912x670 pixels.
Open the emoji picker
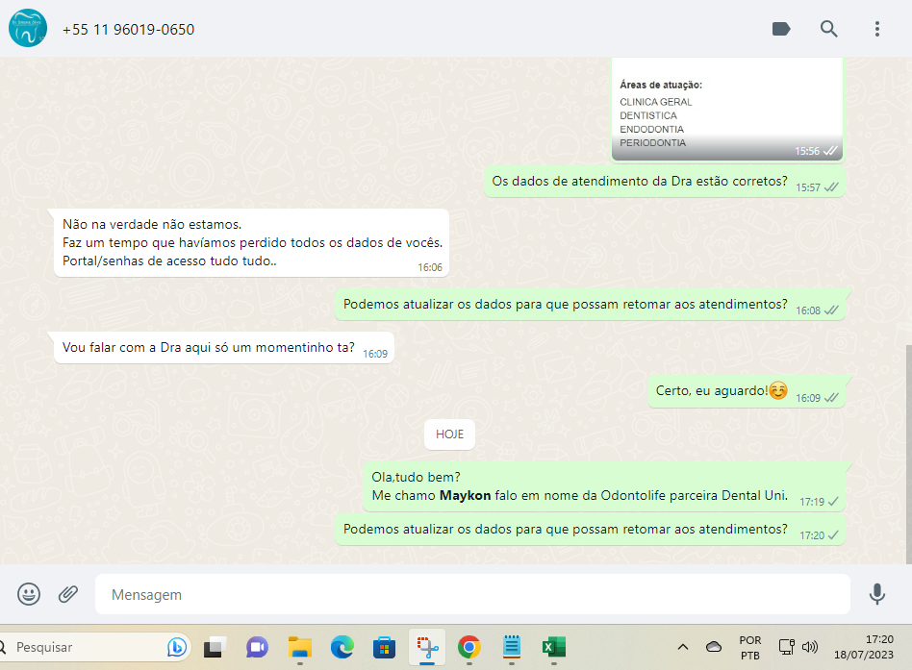click(x=29, y=594)
